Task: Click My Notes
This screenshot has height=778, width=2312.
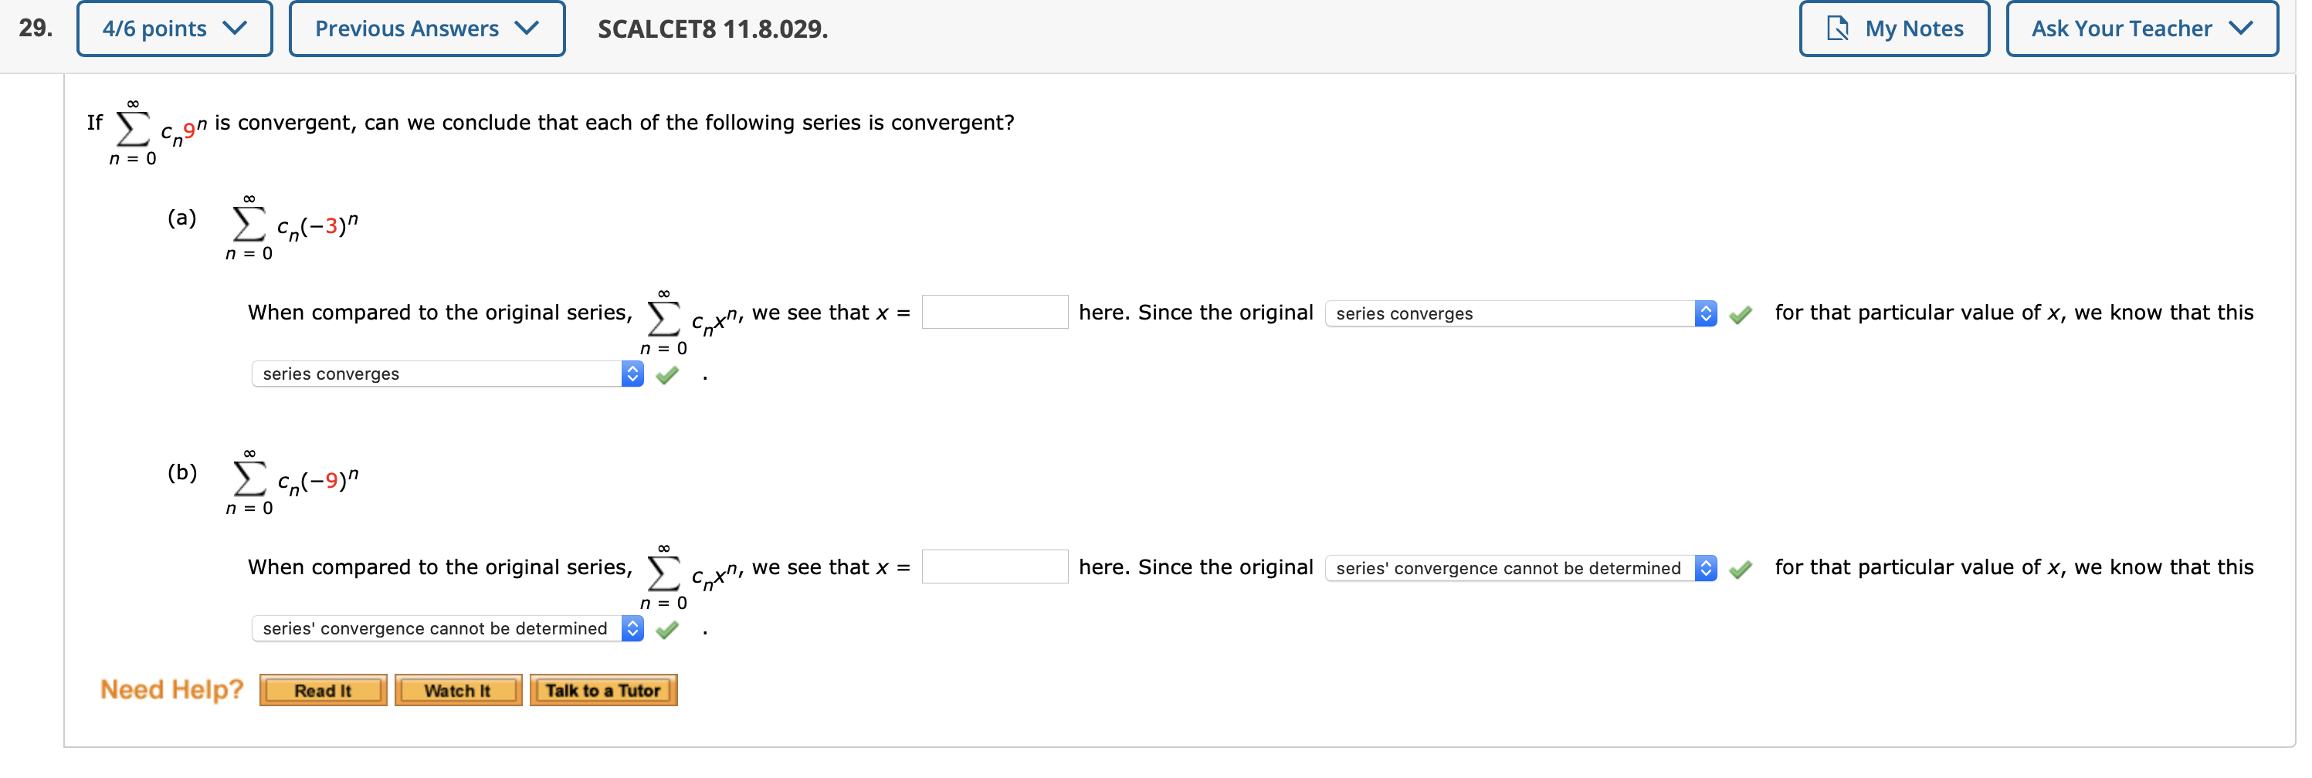Action: [1893, 28]
